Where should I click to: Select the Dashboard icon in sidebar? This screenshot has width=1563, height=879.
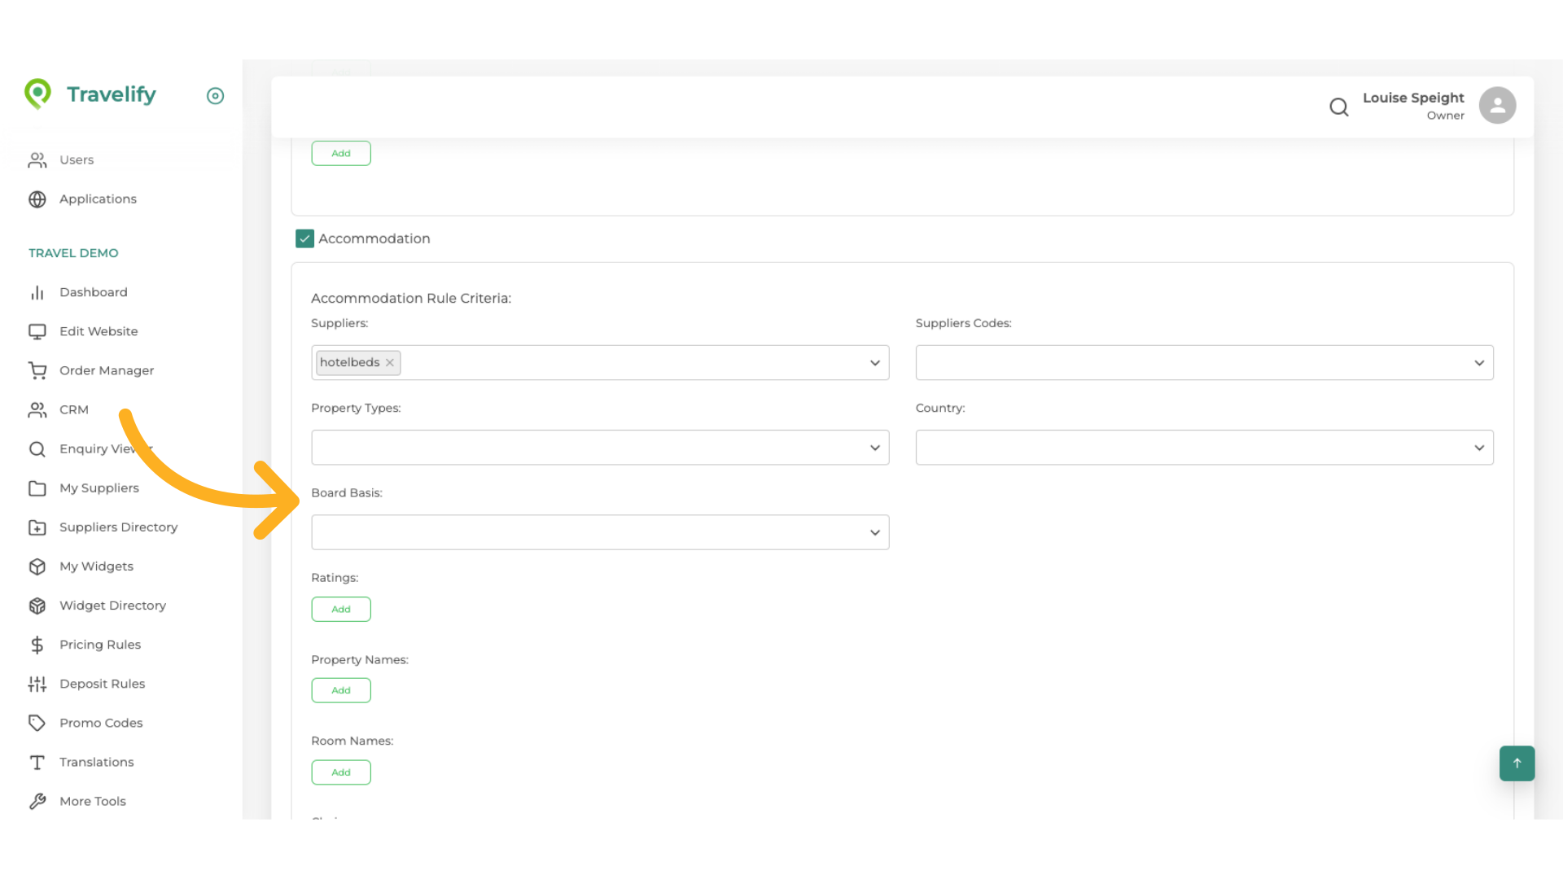[37, 292]
